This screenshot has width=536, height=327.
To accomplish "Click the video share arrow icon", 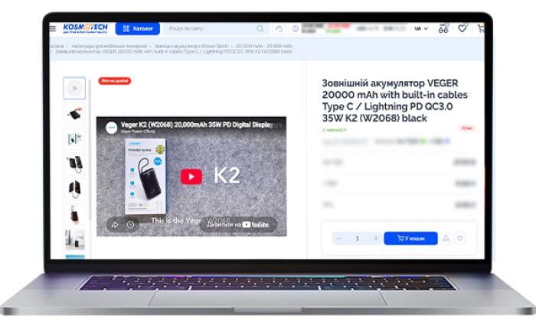I will [x=115, y=225].
